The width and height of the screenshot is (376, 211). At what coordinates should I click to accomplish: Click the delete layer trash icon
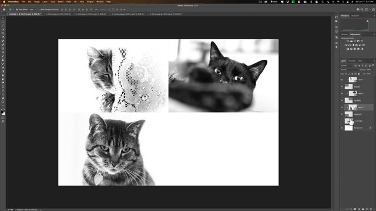[371, 209]
